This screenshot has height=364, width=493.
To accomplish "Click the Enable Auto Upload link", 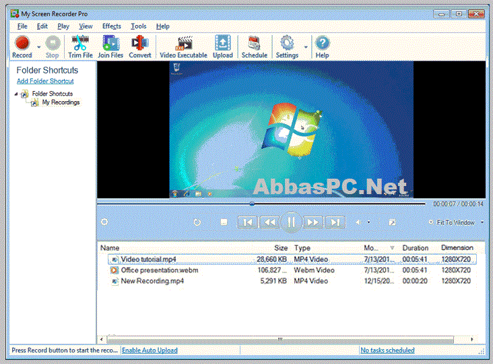I will coord(150,351).
